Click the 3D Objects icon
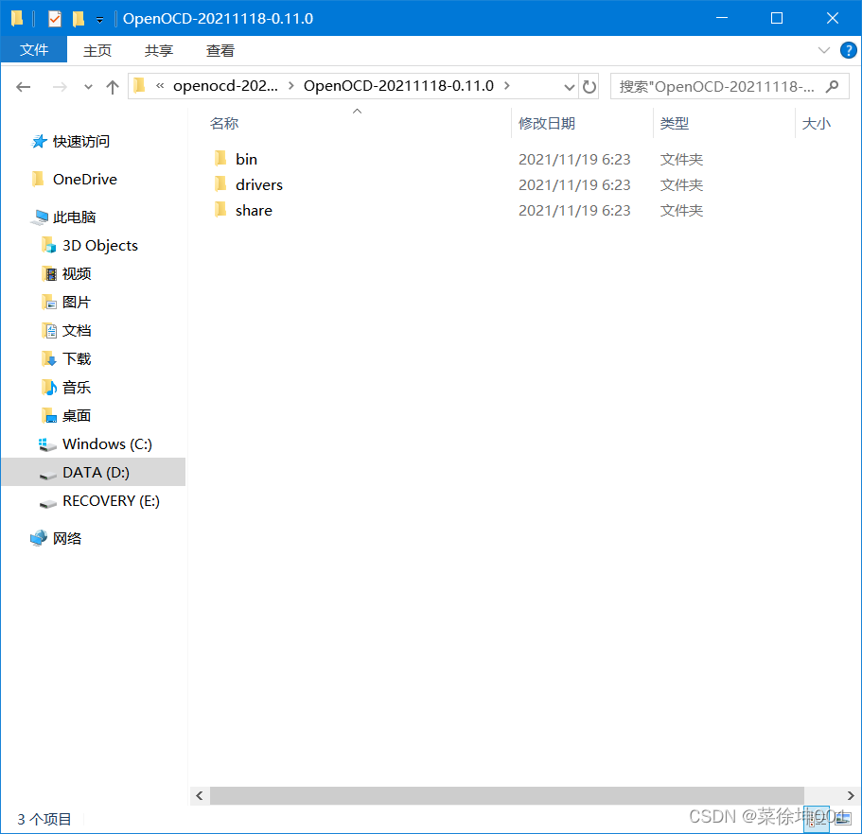This screenshot has height=834, width=862. [49, 246]
